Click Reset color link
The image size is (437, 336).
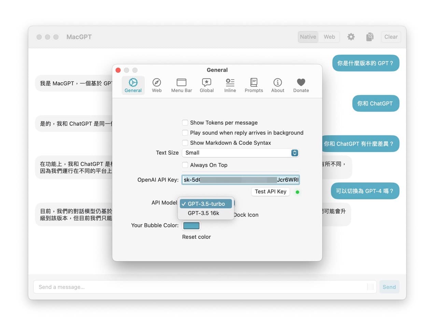tap(196, 237)
